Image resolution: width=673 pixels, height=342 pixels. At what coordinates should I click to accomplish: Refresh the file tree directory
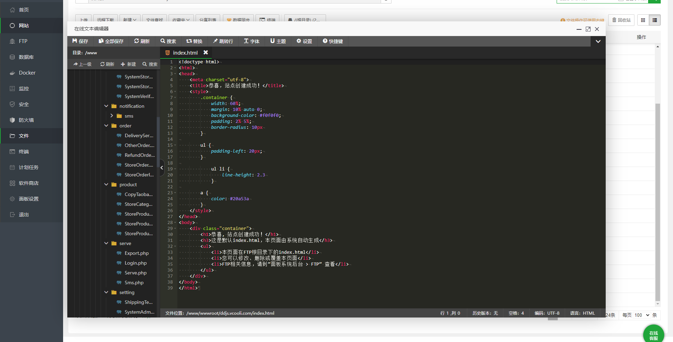(x=107, y=64)
